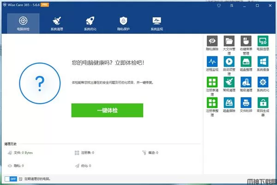Open the 系统监视 tab
This screenshot has width=277, height=185.
157,23
